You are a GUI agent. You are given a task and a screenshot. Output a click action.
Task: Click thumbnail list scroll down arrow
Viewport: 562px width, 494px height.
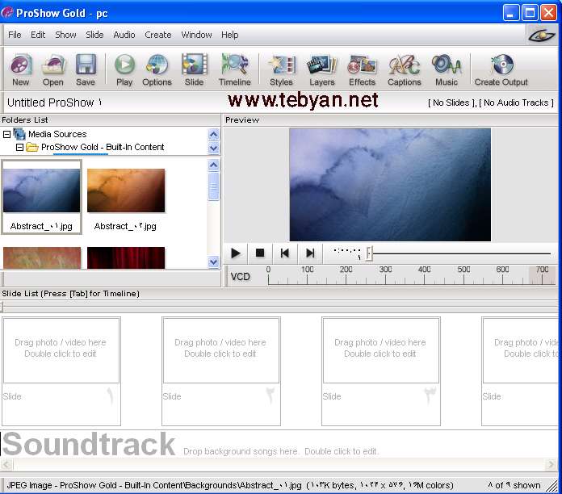[x=214, y=262]
